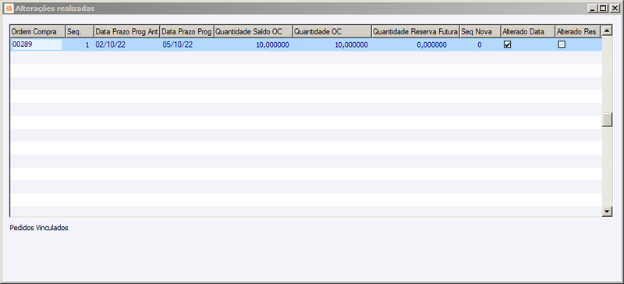
Task: Minimize the Alterações realizadas window
Action: [x=593, y=8]
